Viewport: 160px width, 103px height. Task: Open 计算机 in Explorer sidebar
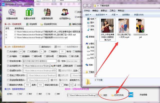tap(90, 44)
